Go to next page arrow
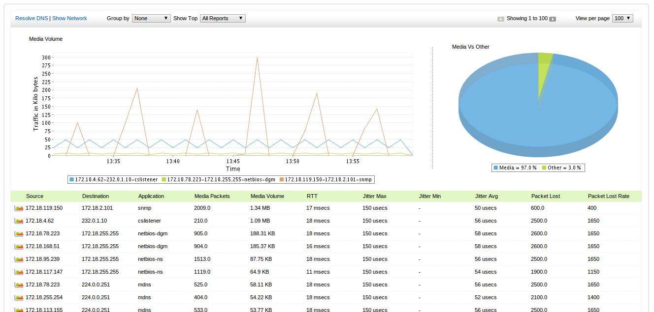Viewport: 654px width, 312px height. (553, 19)
